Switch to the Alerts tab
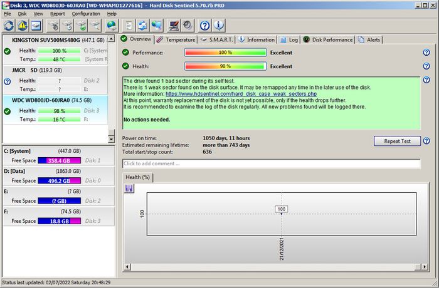 point(369,39)
